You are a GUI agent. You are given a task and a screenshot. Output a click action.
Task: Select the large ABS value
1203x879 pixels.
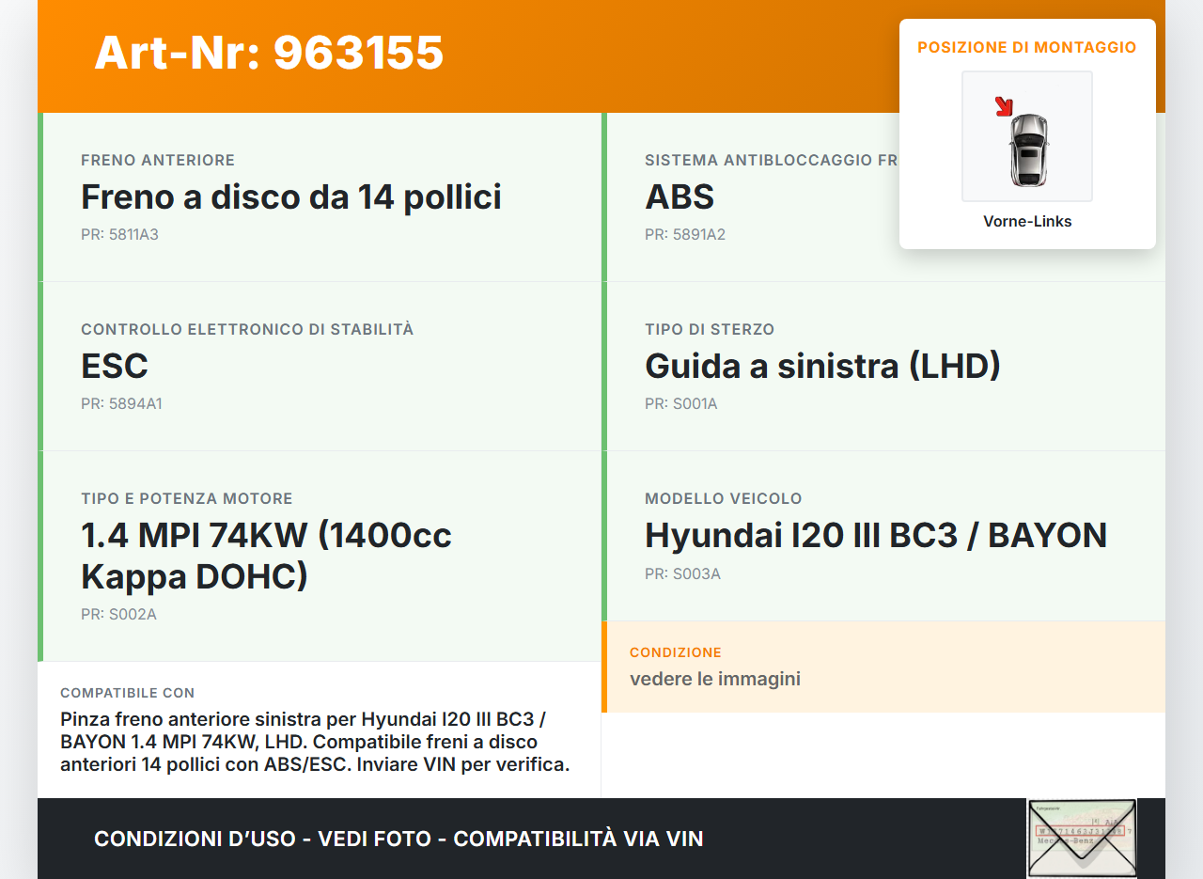680,196
